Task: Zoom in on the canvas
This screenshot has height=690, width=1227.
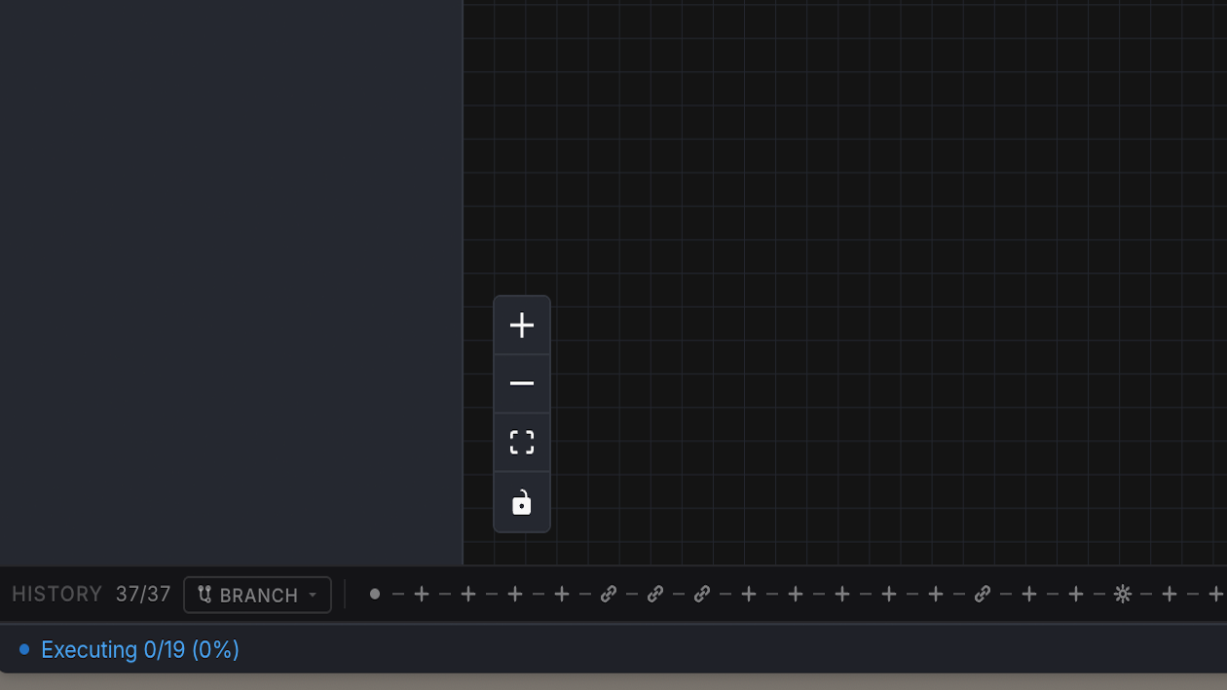Action: 522,325
